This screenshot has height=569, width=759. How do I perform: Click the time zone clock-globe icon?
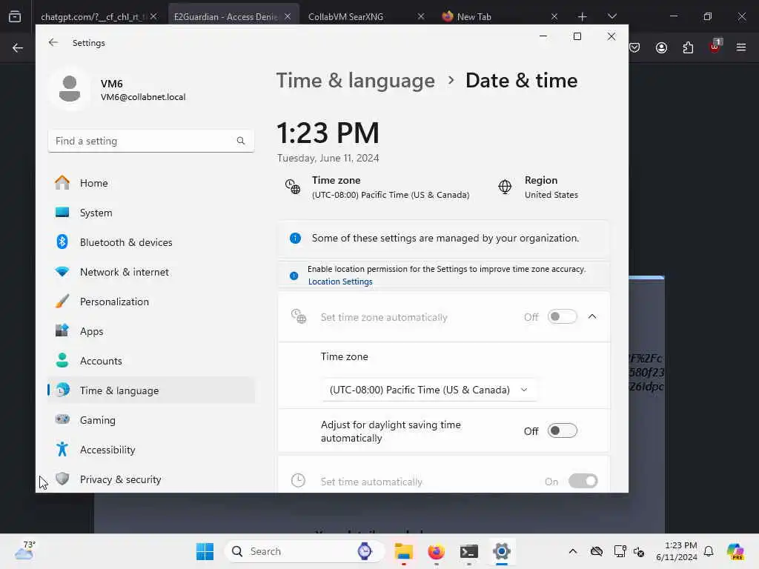tap(292, 187)
